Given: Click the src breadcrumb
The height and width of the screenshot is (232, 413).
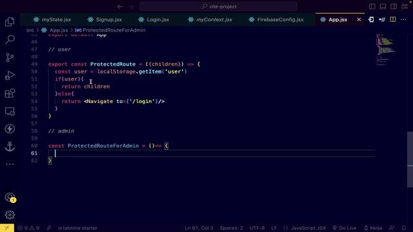Looking at the screenshot, I should coord(30,30).
